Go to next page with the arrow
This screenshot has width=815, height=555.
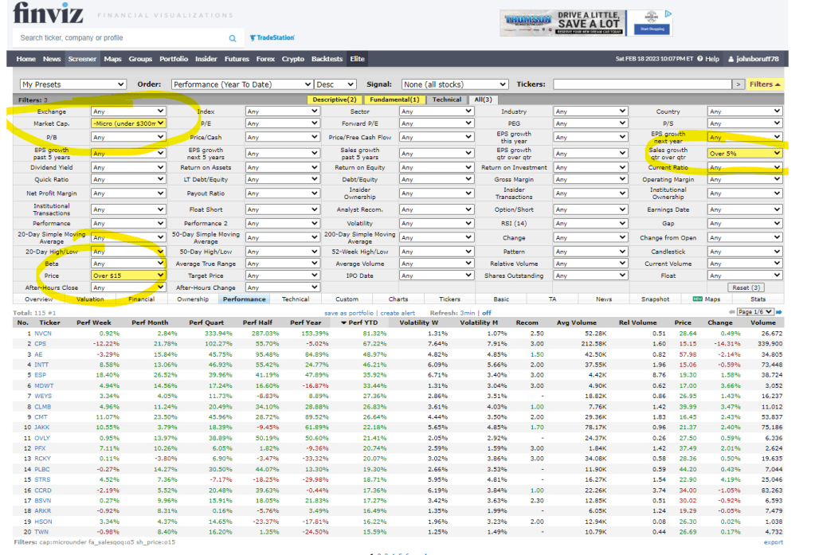[778, 312]
